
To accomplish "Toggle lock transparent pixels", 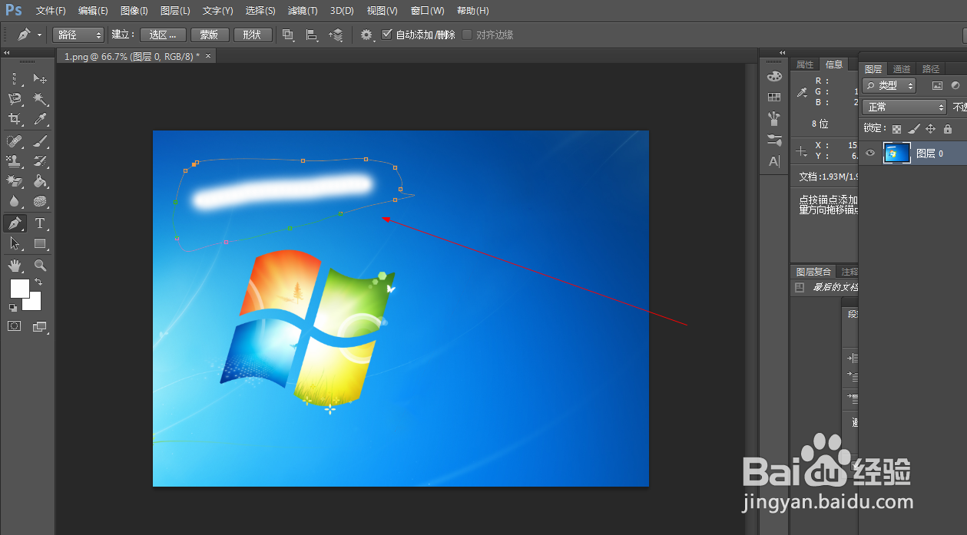I will point(896,129).
